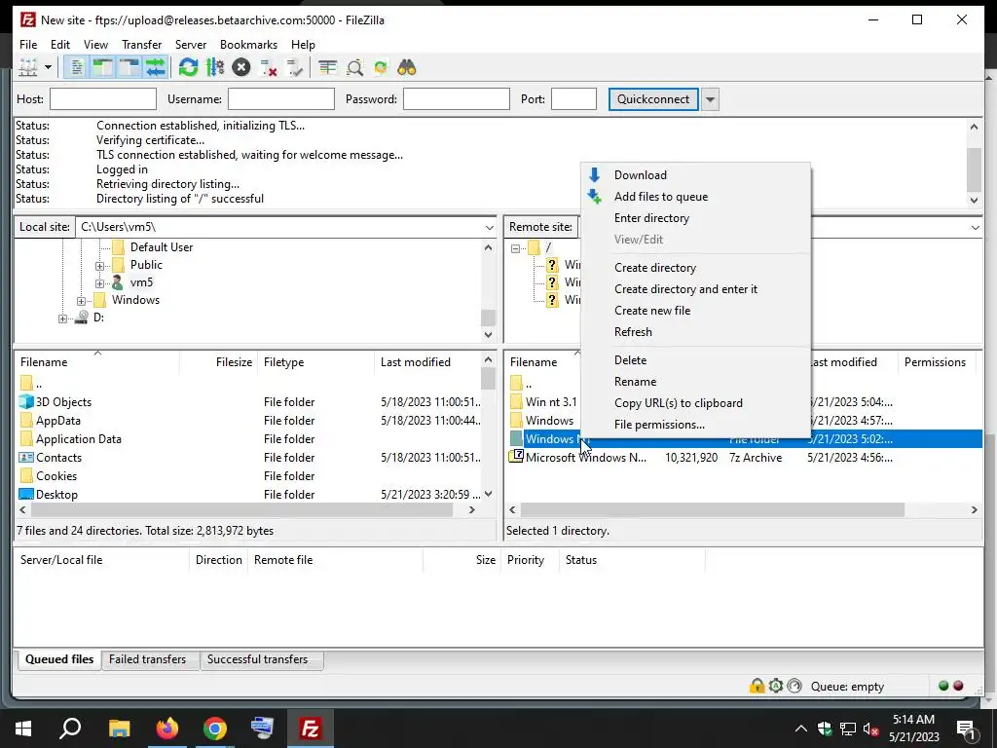Sort remote list by Permissions column

coord(935,362)
